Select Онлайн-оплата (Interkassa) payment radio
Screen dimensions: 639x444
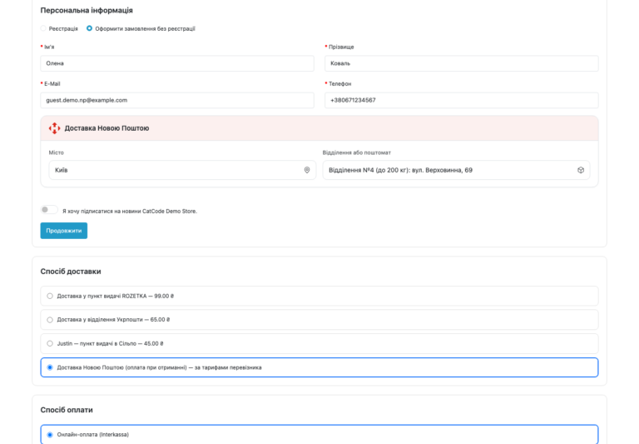(50, 435)
